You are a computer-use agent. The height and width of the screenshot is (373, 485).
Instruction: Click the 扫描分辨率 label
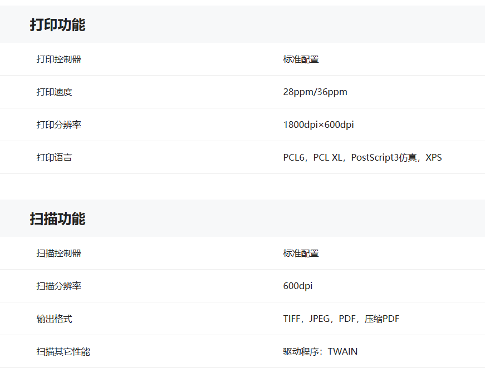coord(58,286)
